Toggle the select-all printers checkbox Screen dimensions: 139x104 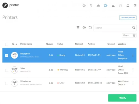click(7, 44)
